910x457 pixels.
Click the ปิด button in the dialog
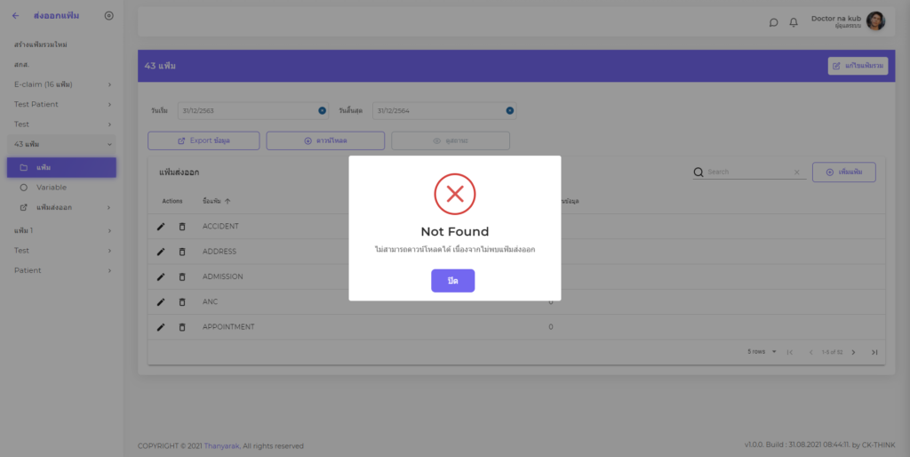click(453, 280)
